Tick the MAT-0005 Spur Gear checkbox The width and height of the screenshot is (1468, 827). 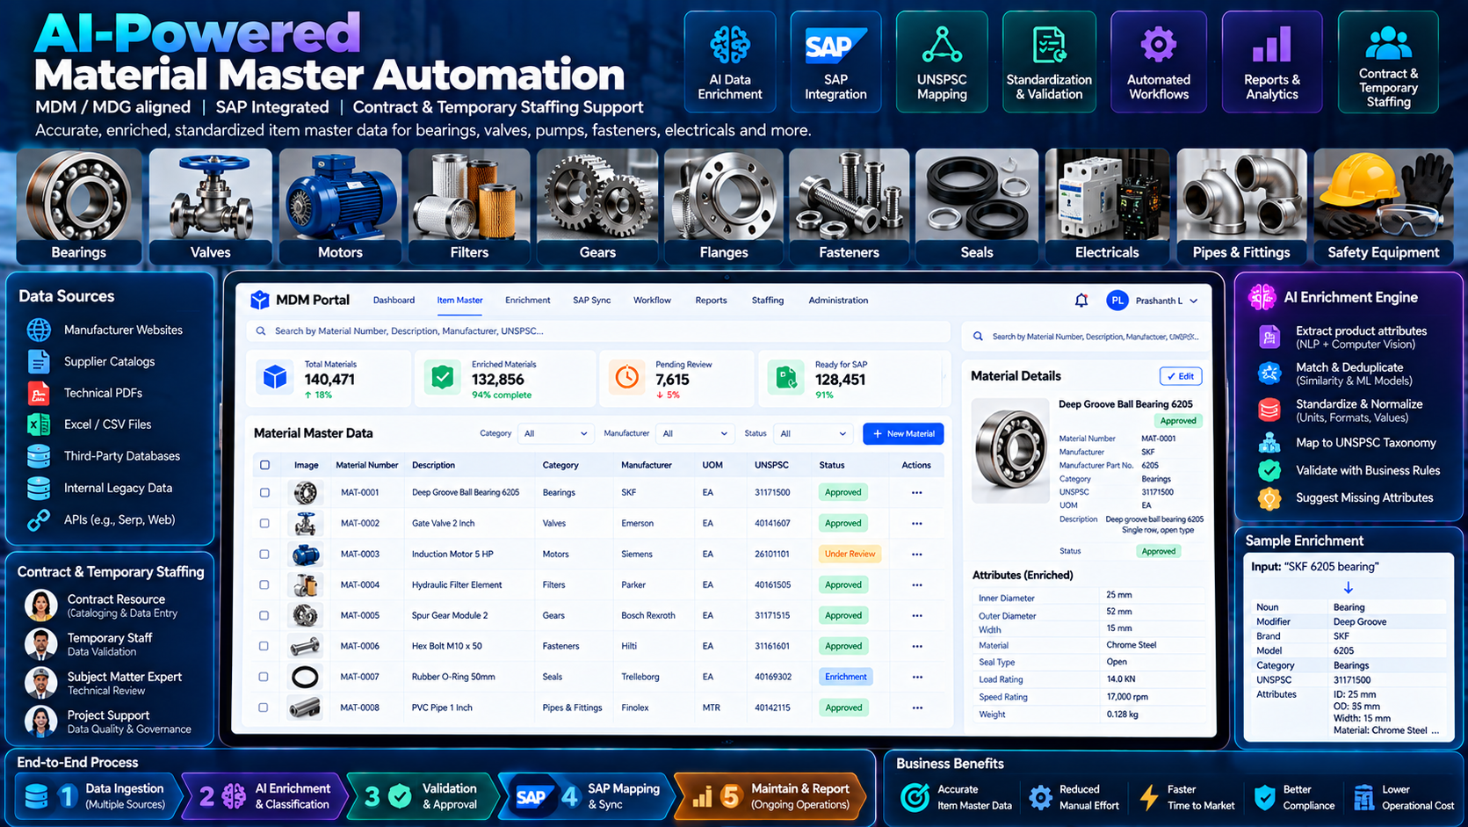[264, 615]
